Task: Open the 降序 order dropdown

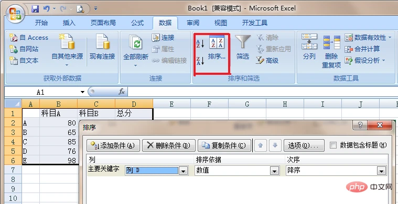Action: pyautogui.click(x=381, y=171)
